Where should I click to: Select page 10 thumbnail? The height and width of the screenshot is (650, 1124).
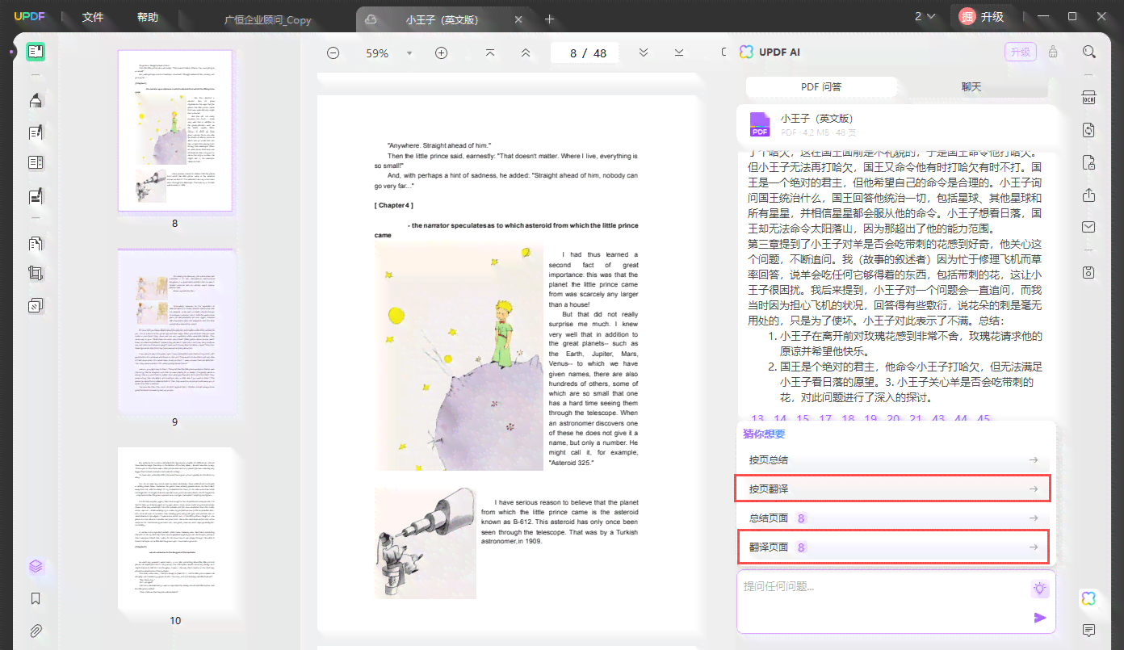174,528
